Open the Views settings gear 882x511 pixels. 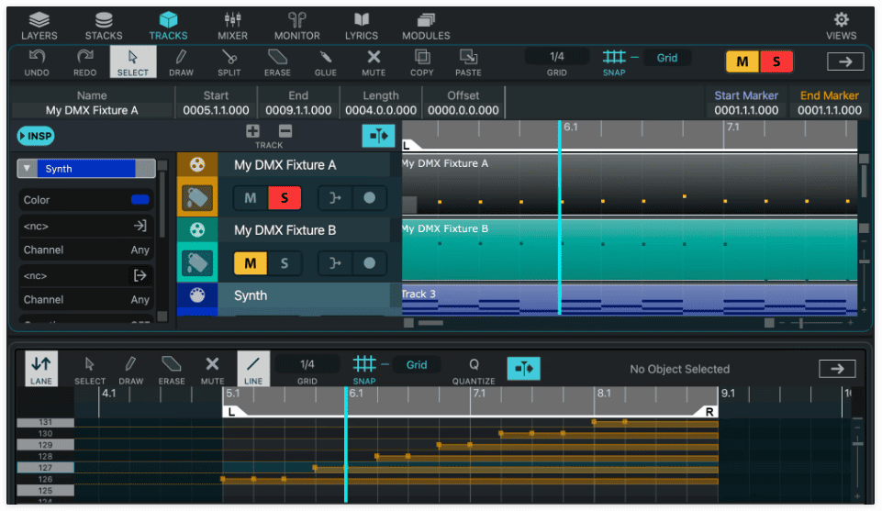[841, 27]
